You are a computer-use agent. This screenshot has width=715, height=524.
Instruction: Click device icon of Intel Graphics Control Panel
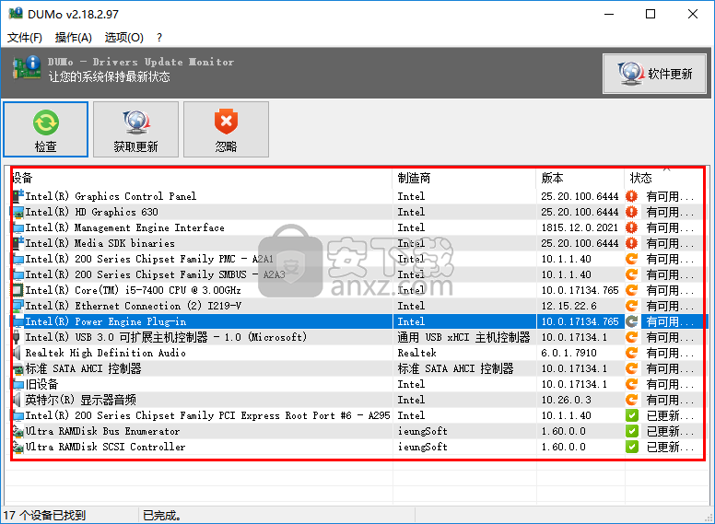coord(18,196)
